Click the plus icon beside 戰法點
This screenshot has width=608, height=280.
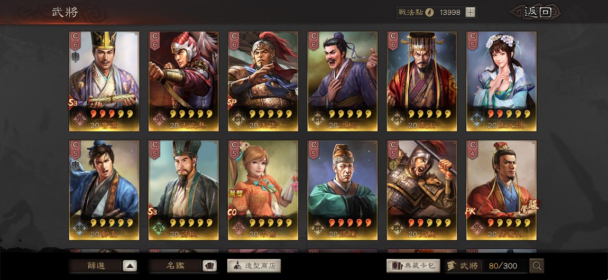point(470,12)
